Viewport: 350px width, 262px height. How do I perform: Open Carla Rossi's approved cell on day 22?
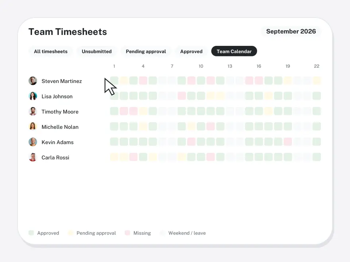[x=316, y=157]
